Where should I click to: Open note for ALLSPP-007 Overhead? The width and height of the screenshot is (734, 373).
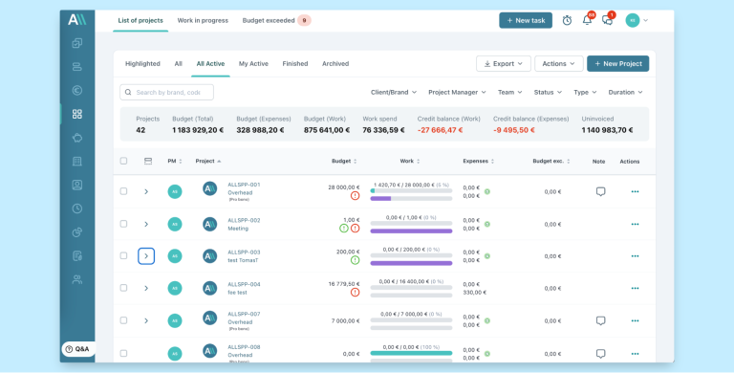(600, 321)
